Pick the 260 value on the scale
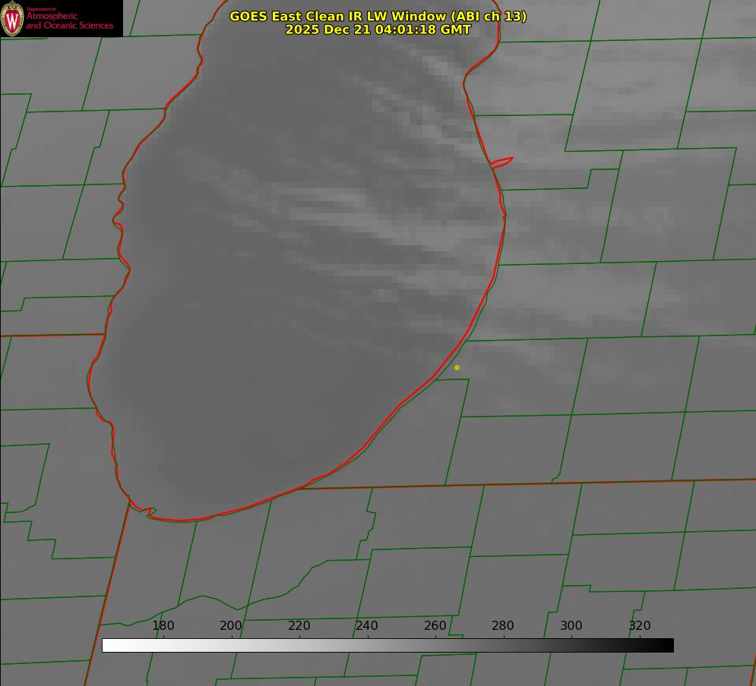 coord(435,625)
